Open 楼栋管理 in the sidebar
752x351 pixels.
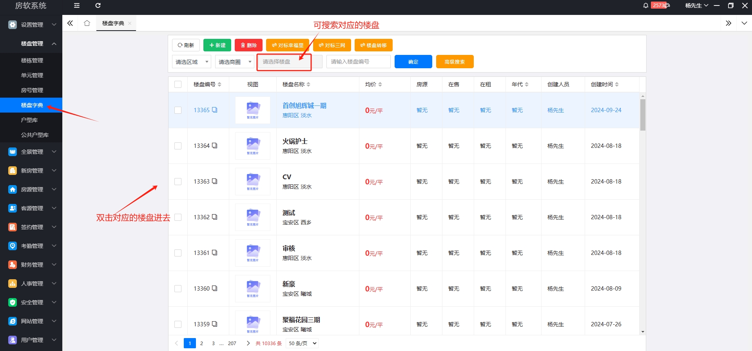click(32, 60)
